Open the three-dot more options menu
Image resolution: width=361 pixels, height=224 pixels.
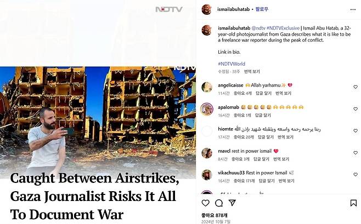point(353,9)
